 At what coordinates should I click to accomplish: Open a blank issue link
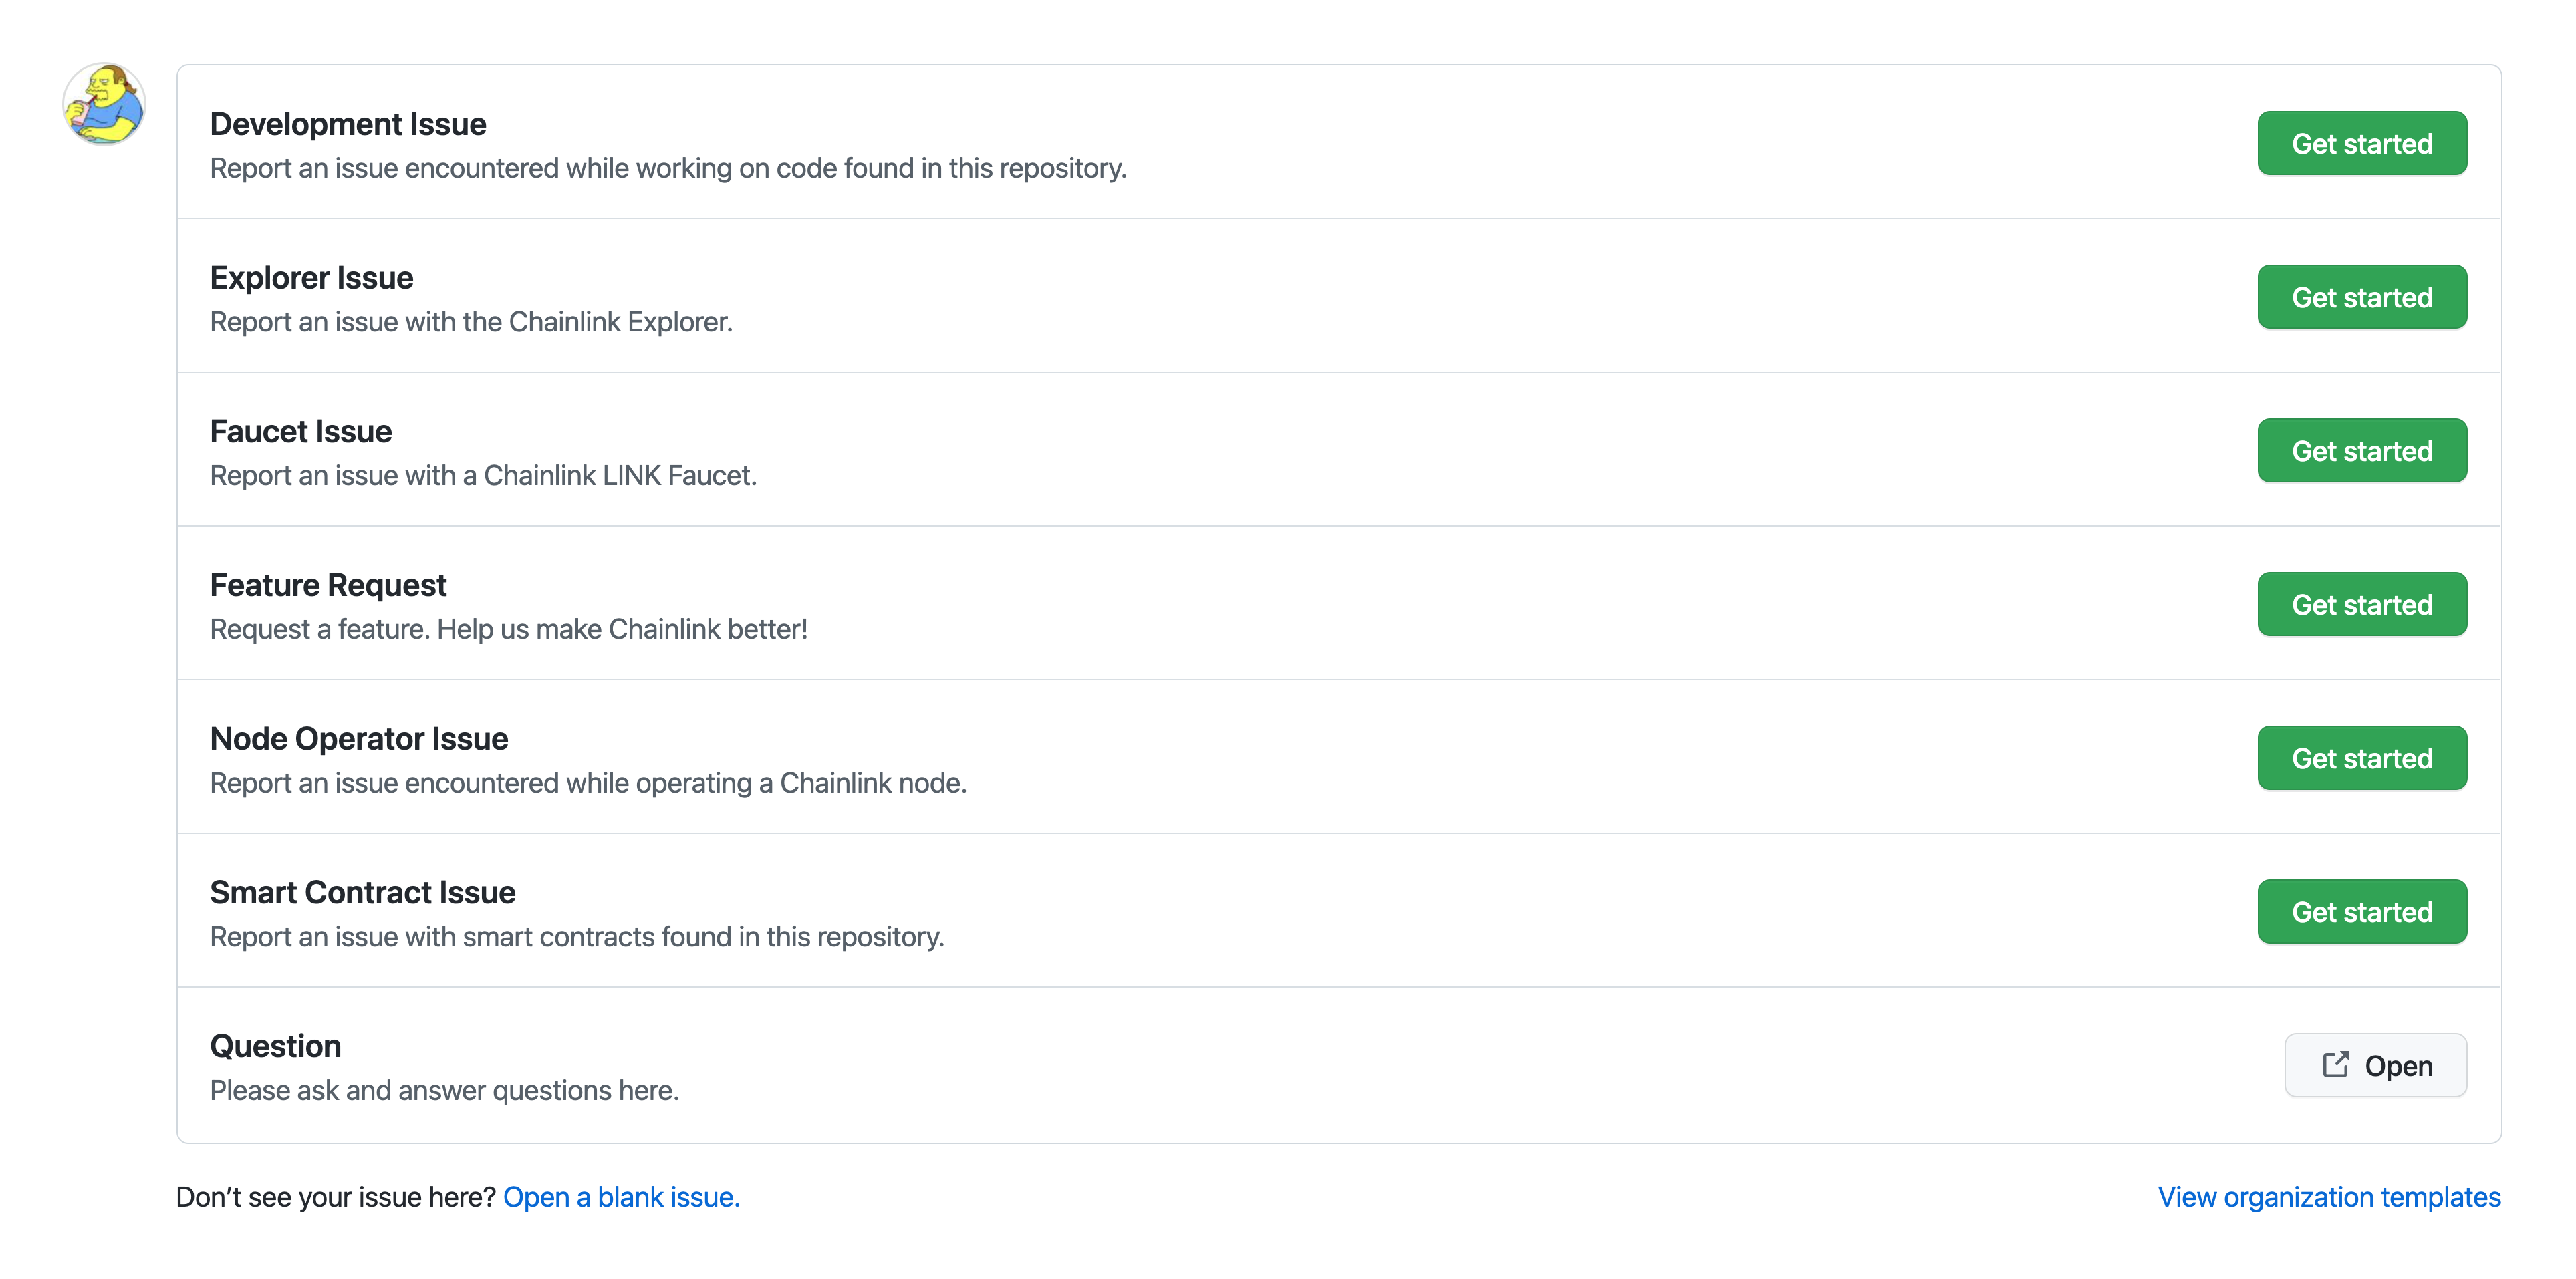tap(621, 1197)
